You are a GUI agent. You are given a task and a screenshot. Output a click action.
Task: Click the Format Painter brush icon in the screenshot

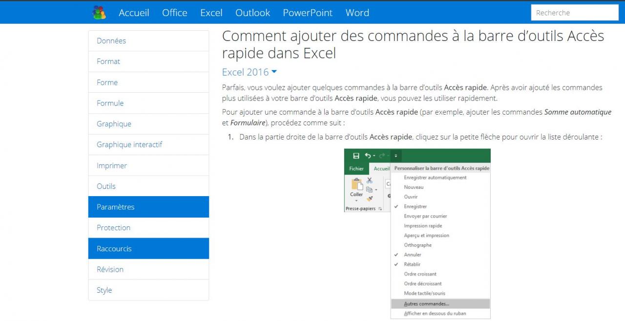click(370, 199)
